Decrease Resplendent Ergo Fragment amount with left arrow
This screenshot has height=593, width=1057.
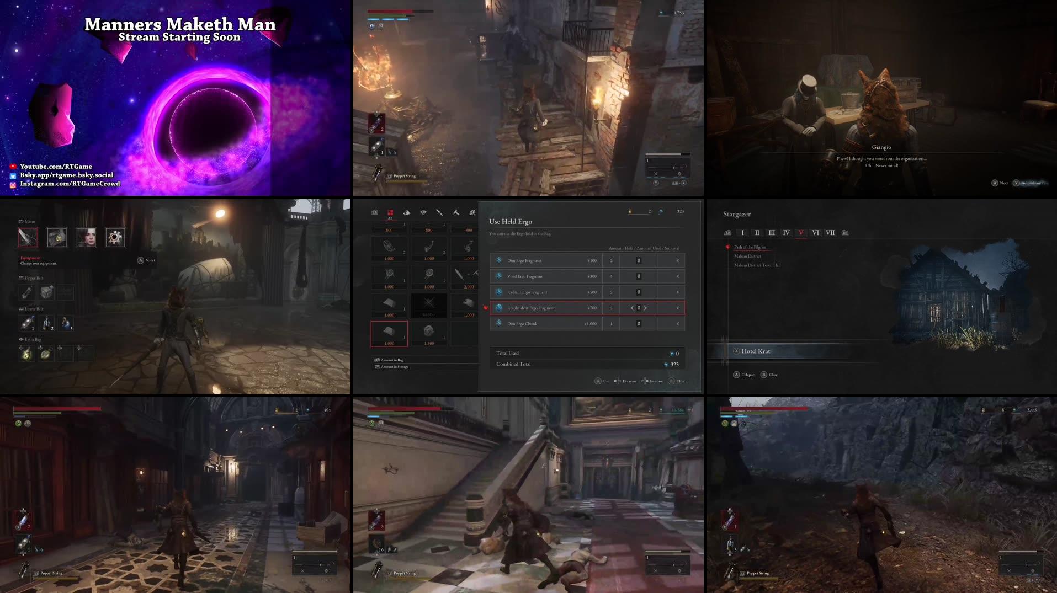[632, 308]
